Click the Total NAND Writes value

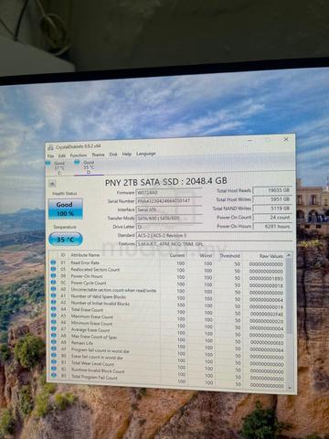coord(272,209)
